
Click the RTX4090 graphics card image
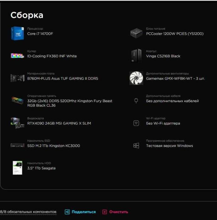[17, 123]
